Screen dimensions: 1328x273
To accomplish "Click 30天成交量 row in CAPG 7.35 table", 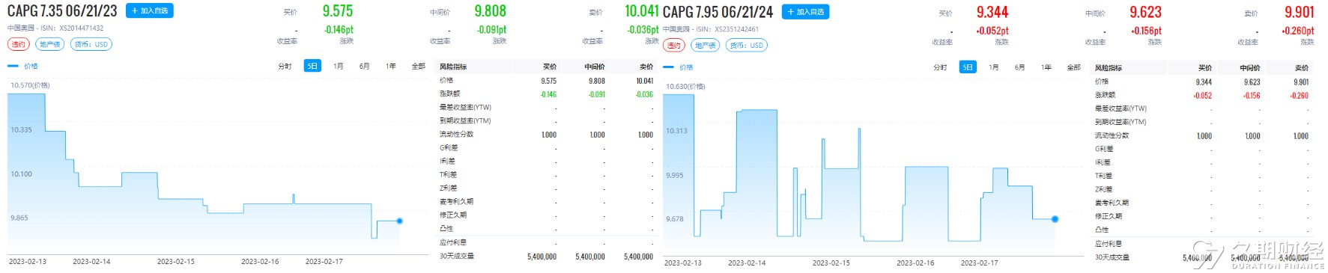I will pos(546,257).
